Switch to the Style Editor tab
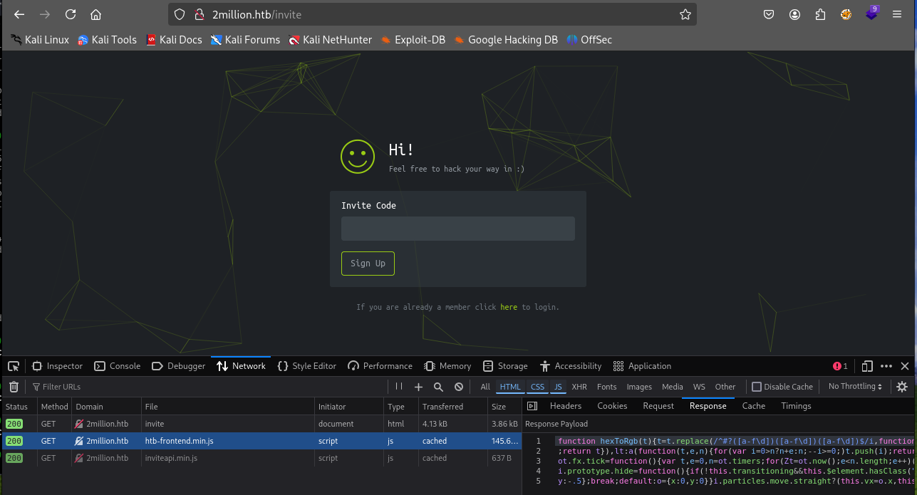This screenshot has width=917, height=495. click(306, 366)
